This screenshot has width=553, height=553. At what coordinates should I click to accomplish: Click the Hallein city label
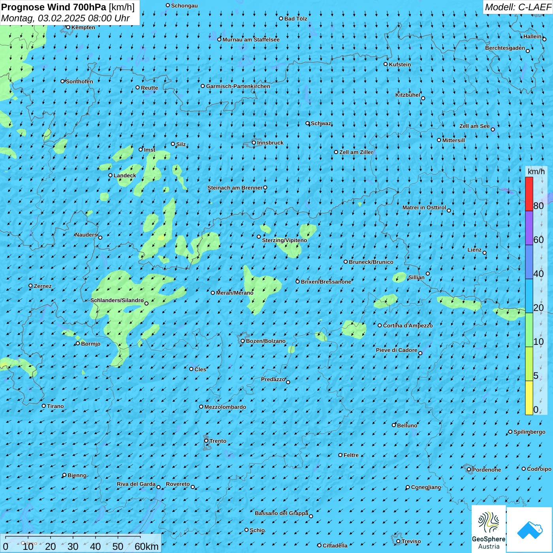pyautogui.click(x=532, y=36)
